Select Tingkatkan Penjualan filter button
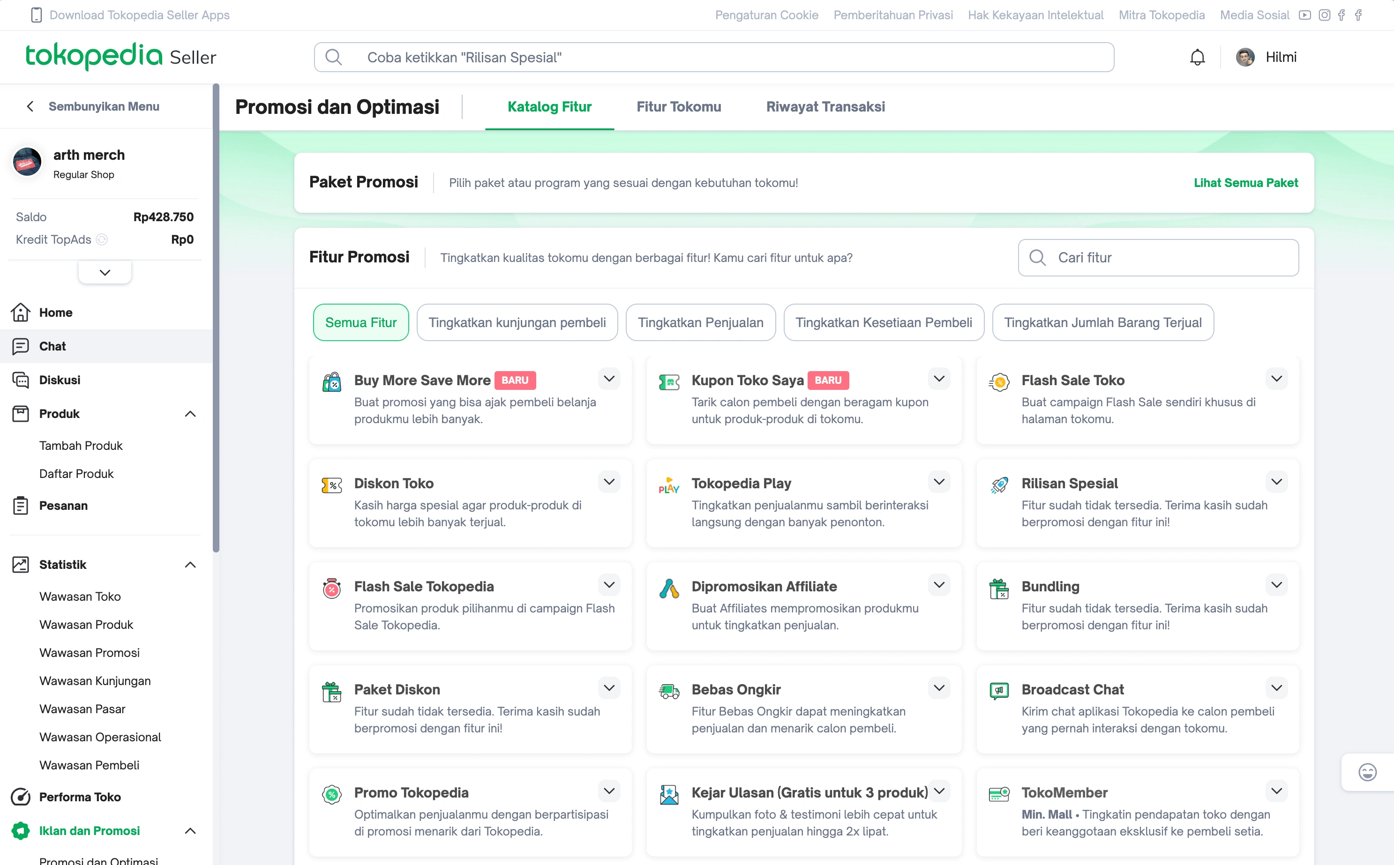1394x865 pixels. [x=699, y=322]
